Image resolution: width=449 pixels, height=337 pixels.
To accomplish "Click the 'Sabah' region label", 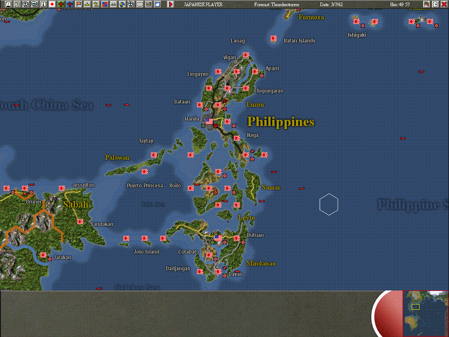I will pyautogui.click(x=76, y=204).
